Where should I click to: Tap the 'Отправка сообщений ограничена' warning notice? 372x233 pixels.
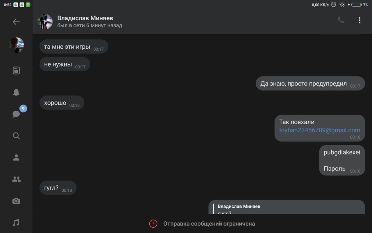209,224
